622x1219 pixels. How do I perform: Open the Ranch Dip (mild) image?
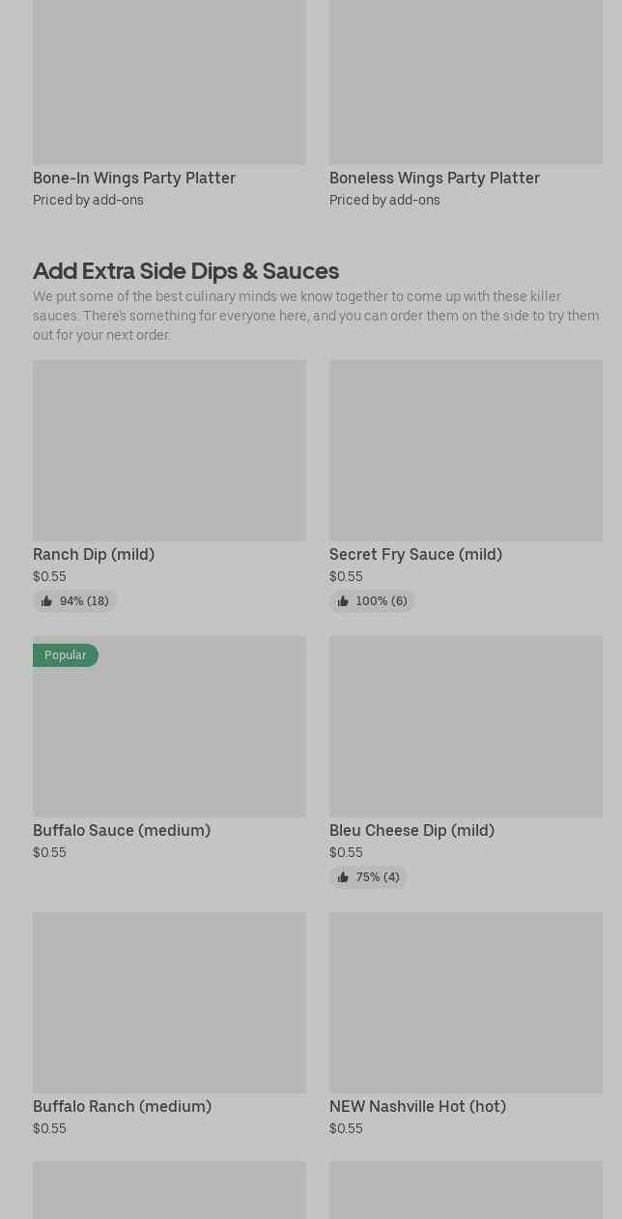point(169,451)
